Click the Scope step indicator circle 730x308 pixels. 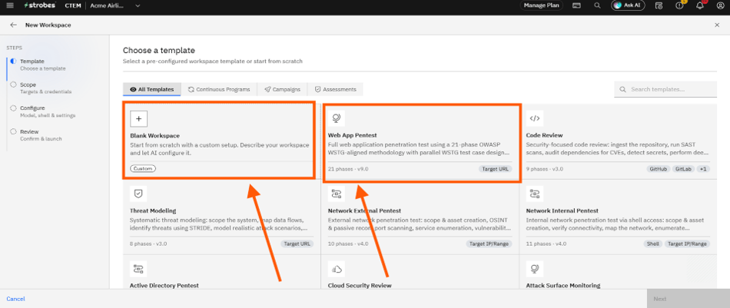[13, 84]
